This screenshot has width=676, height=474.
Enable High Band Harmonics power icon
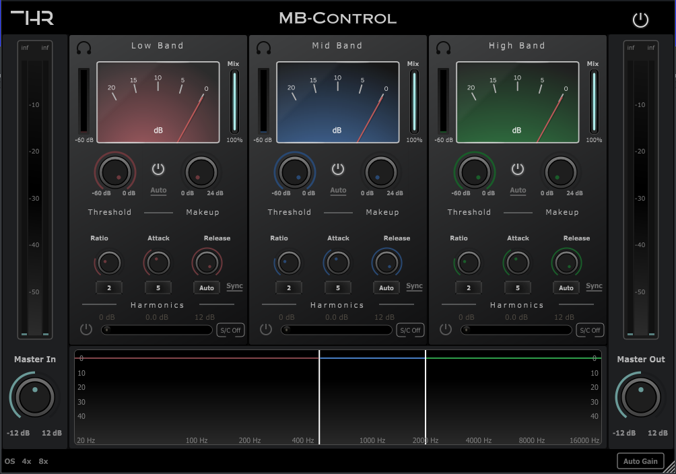(446, 329)
